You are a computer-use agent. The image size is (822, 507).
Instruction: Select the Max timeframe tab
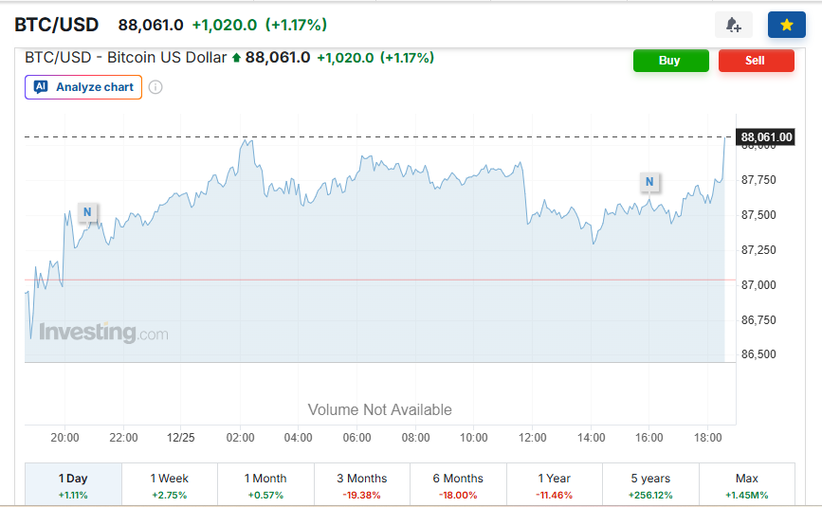coord(746,485)
